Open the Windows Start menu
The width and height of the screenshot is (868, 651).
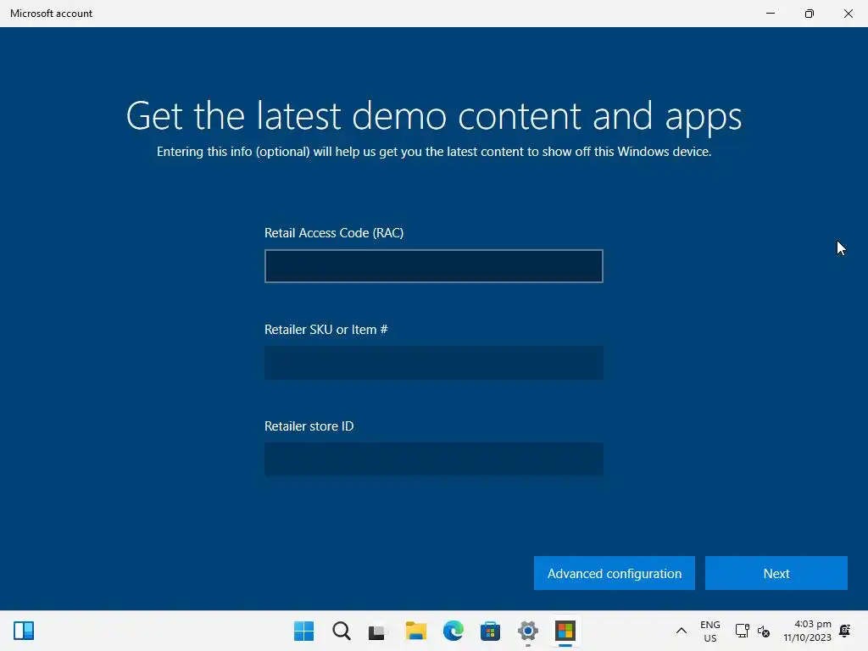304,631
